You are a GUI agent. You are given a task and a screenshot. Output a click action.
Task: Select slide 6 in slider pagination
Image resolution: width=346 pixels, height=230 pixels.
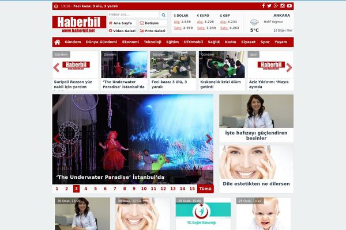(106, 189)
